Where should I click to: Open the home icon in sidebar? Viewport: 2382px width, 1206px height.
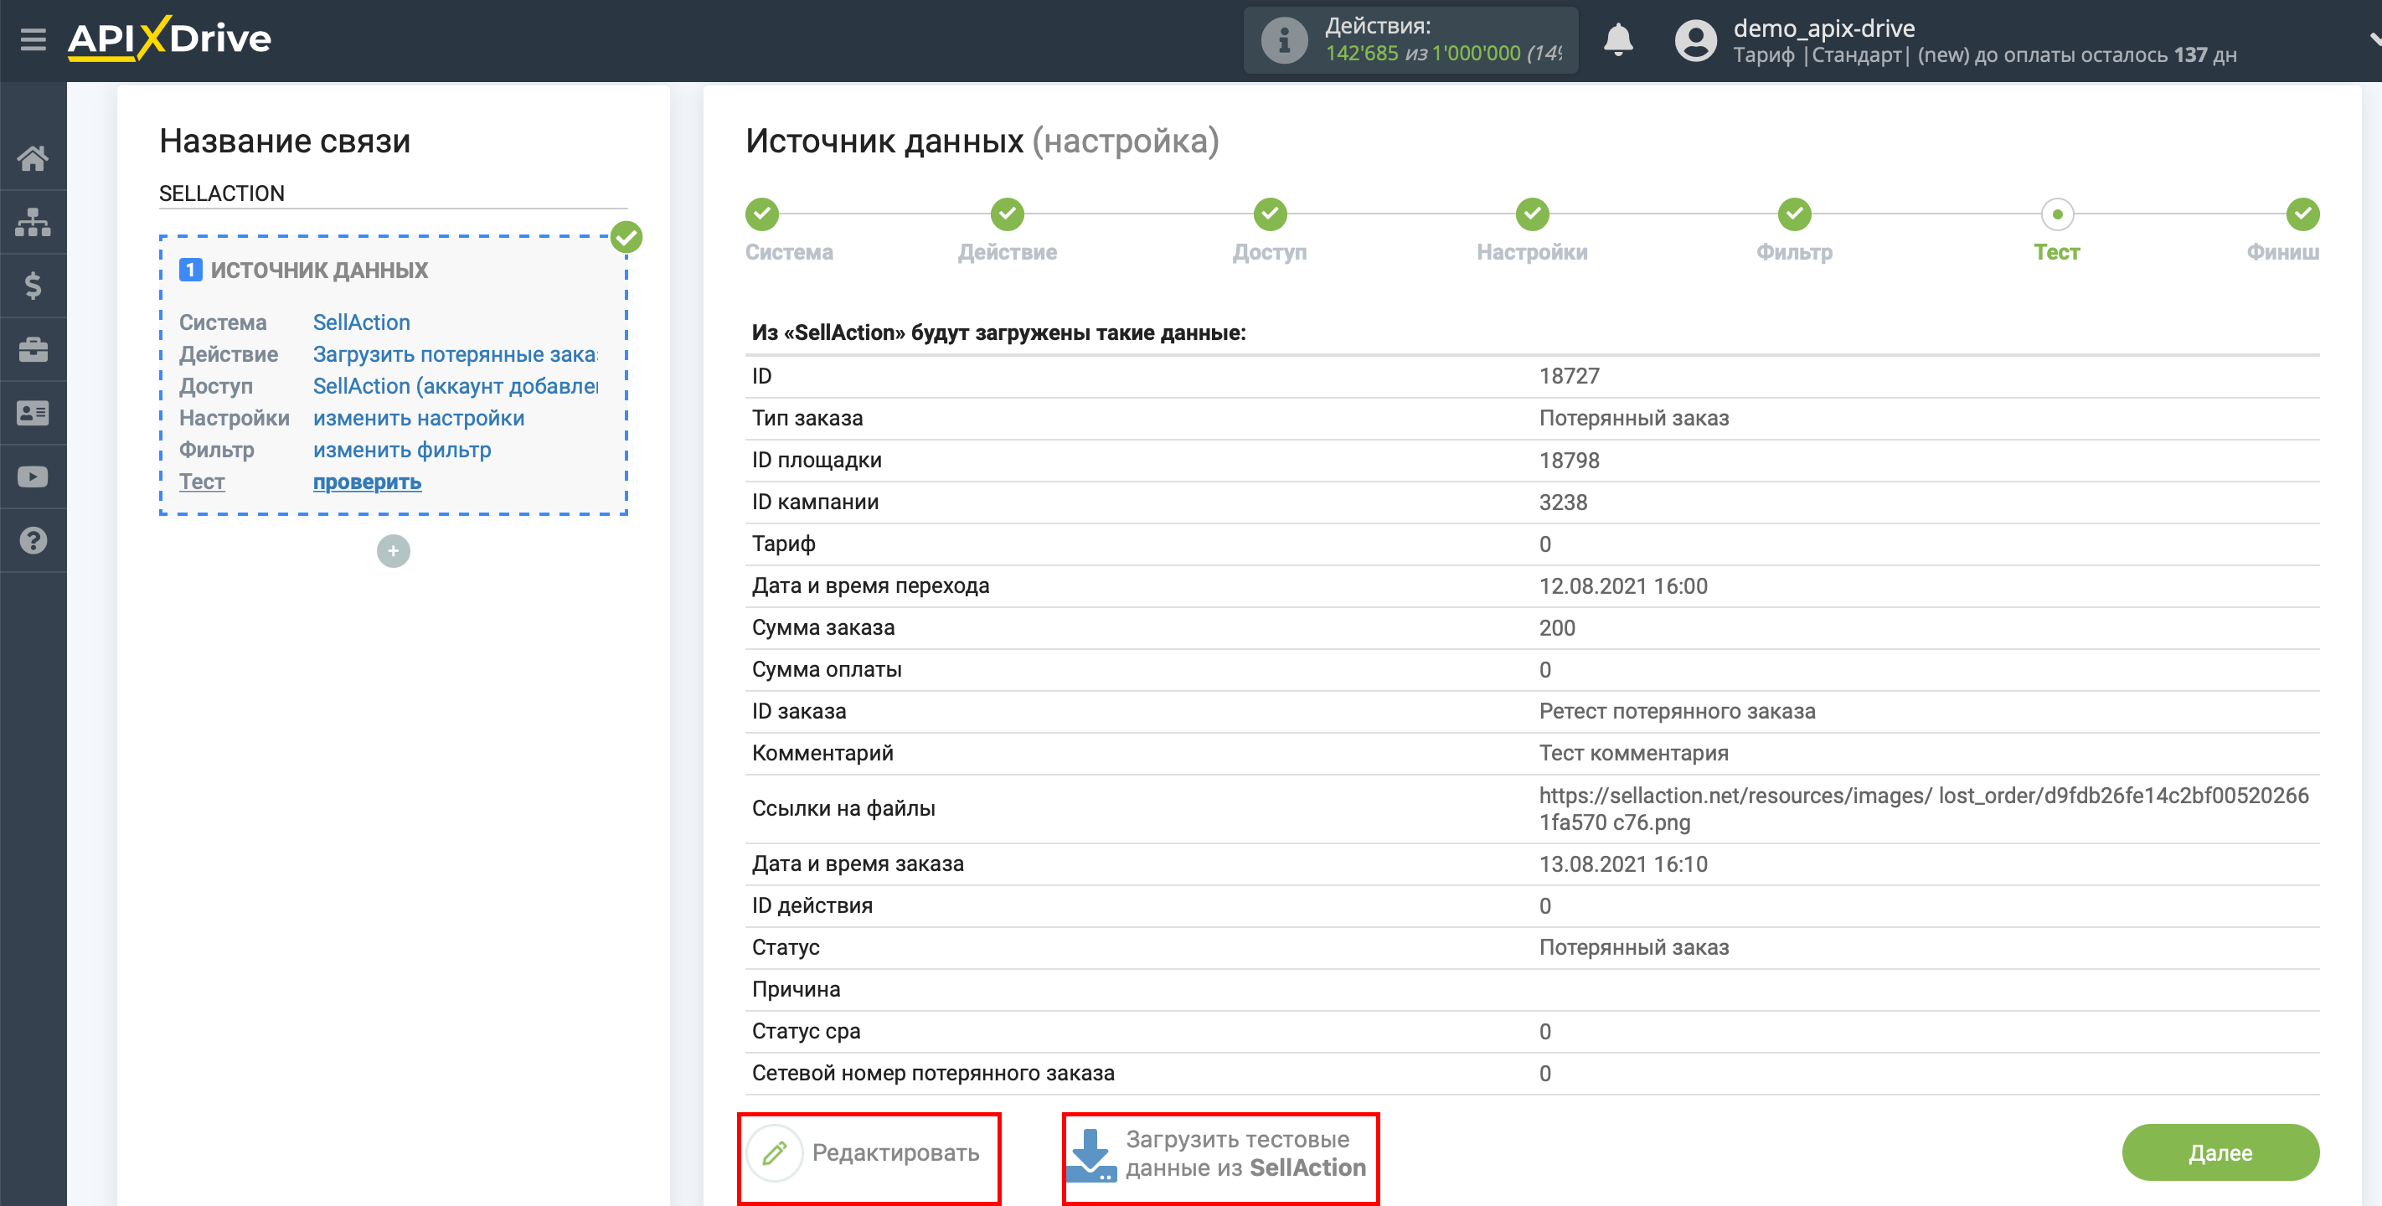[x=34, y=158]
